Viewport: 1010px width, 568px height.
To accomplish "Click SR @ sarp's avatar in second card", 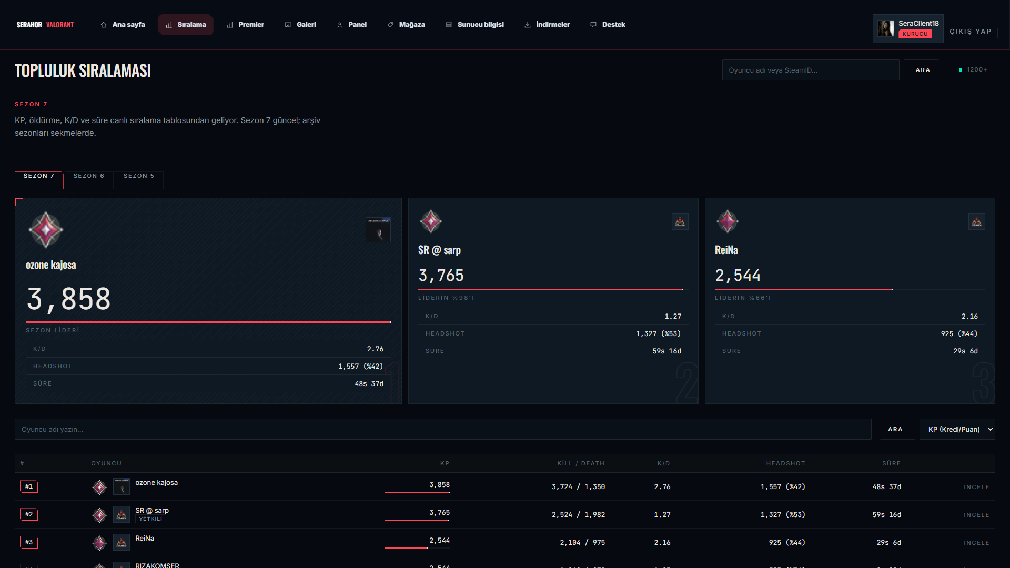I will click(680, 221).
